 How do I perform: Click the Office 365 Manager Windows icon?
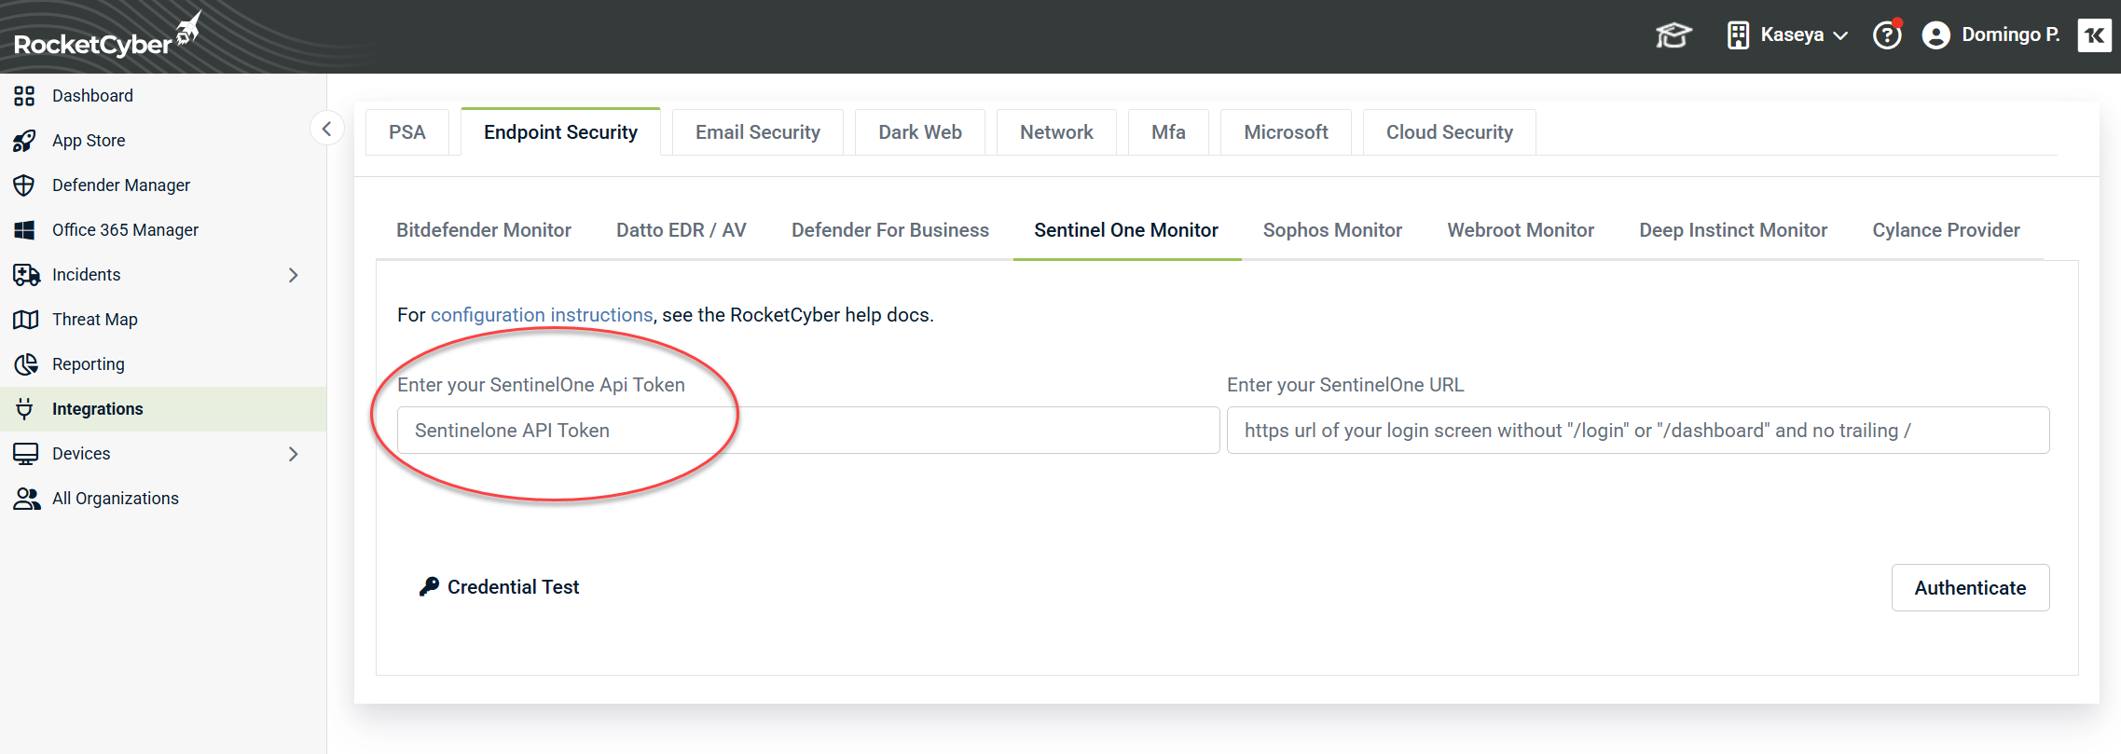point(25,230)
